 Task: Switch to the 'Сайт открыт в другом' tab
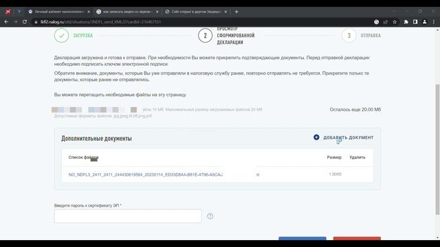pyautogui.click(x=196, y=12)
